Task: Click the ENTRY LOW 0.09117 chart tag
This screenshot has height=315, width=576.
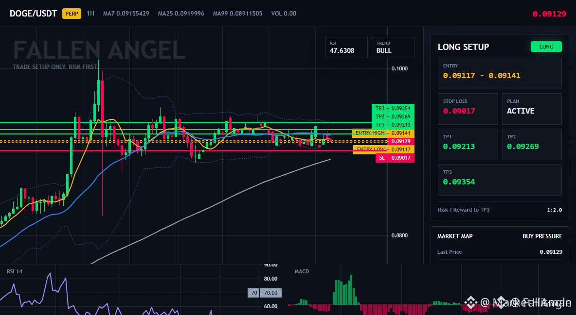Action: [x=384, y=149]
